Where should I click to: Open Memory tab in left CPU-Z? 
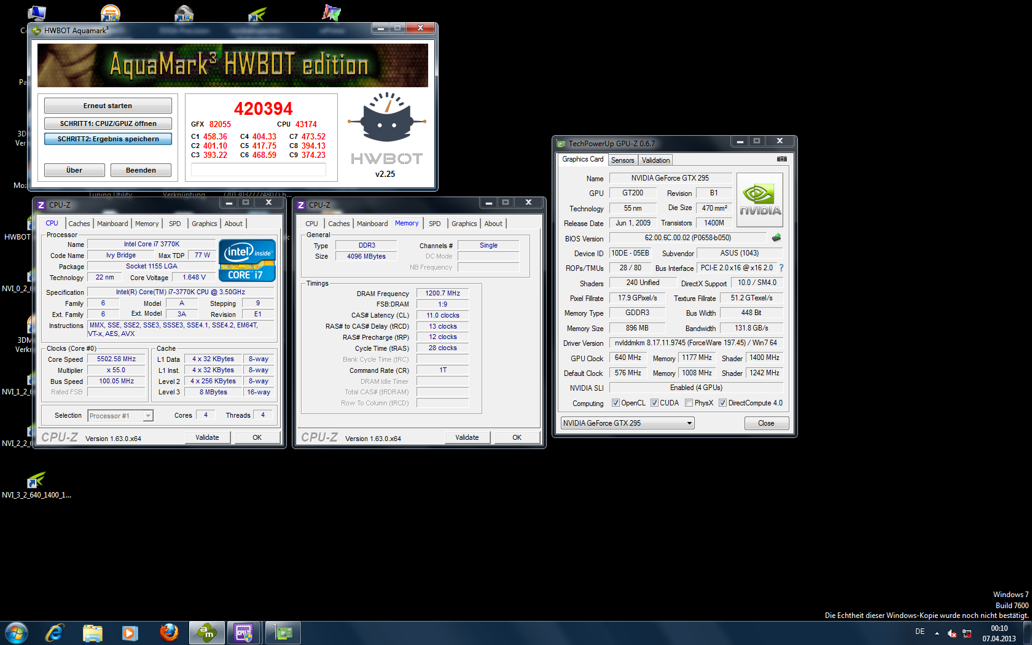click(147, 224)
